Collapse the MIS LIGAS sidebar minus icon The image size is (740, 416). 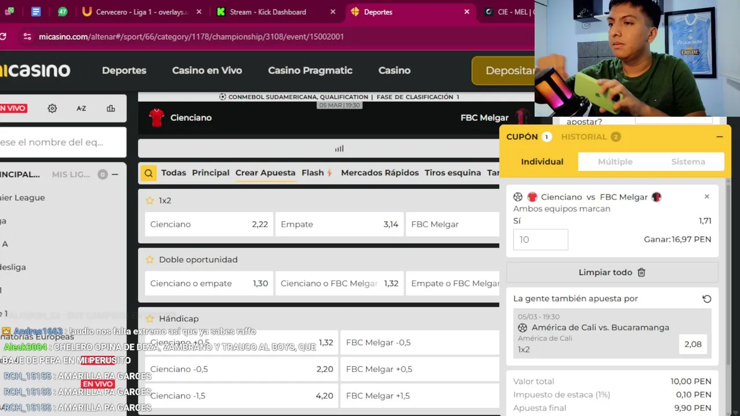coord(115,174)
